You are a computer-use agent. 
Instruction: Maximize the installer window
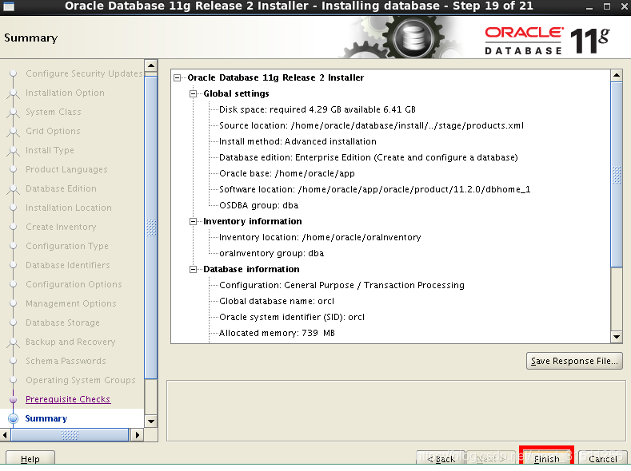607,6
